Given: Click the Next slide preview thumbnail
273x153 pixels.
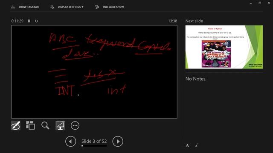Looking at the screenshot, I should pos(224,47).
